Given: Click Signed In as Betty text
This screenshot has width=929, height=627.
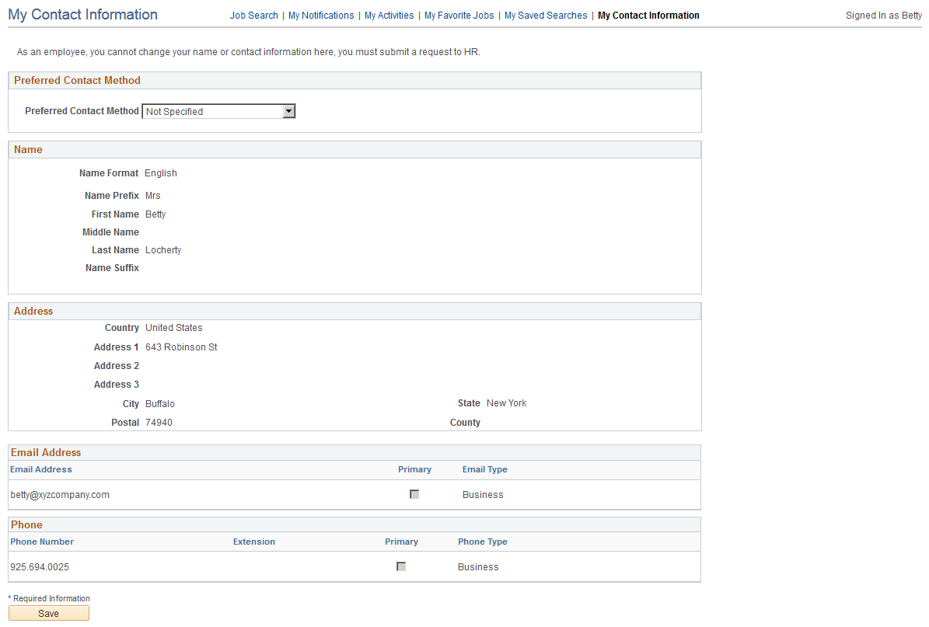Looking at the screenshot, I should tap(883, 16).
